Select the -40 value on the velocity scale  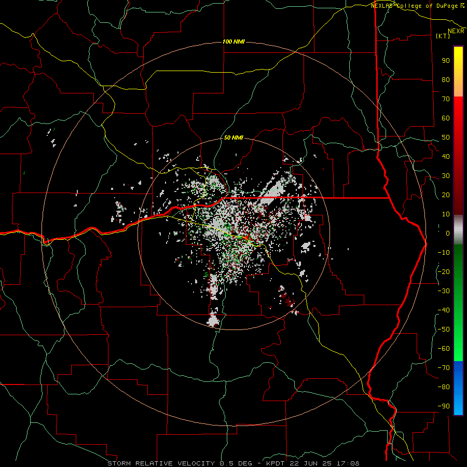(x=444, y=310)
